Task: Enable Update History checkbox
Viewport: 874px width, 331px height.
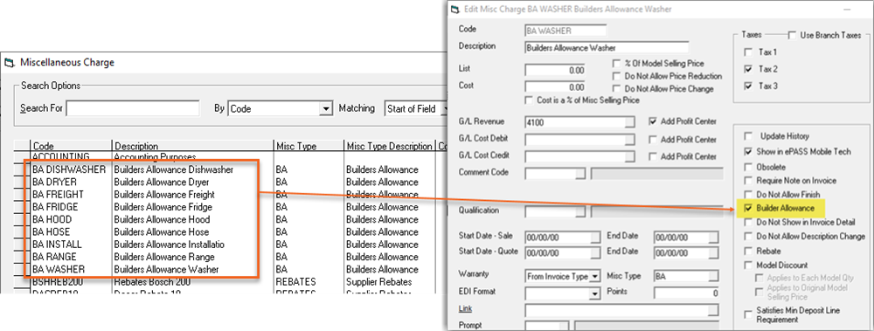Action: click(x=748, y=136)
